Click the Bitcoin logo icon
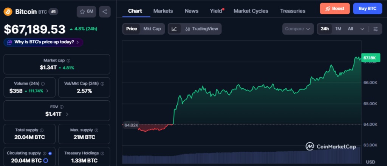 tap(8, 12)
